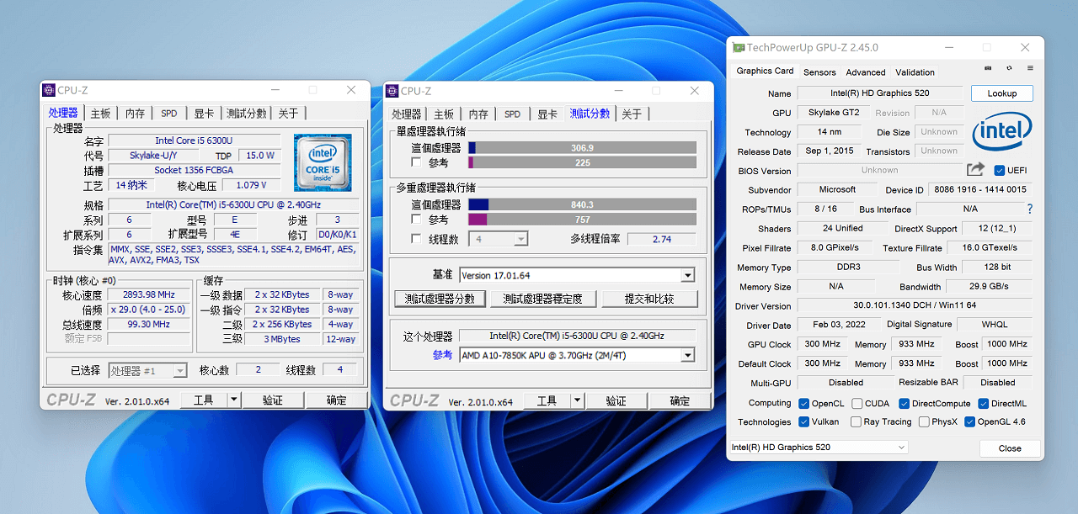Click the single-thread score bar showing 306.9
Screen dimensions: 1078x514
(582, 147)
